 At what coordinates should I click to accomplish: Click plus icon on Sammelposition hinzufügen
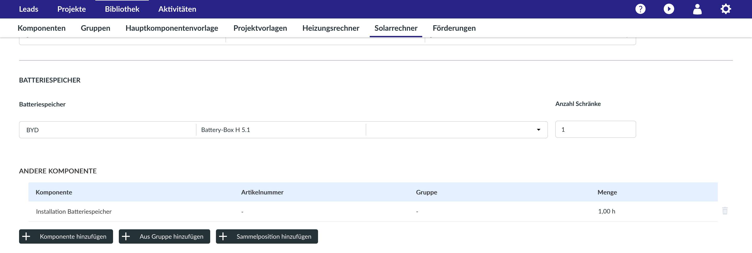coord(223,236)
